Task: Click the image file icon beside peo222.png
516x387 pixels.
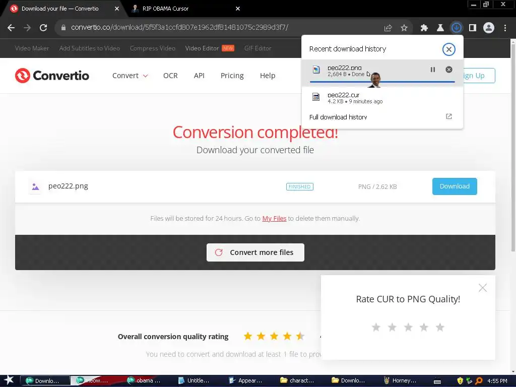Action: pyautogui.click(x=36, y=187)
